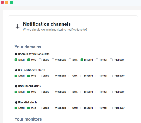
Task: Click the Your monitors section heading
Action: click(28, 119)
